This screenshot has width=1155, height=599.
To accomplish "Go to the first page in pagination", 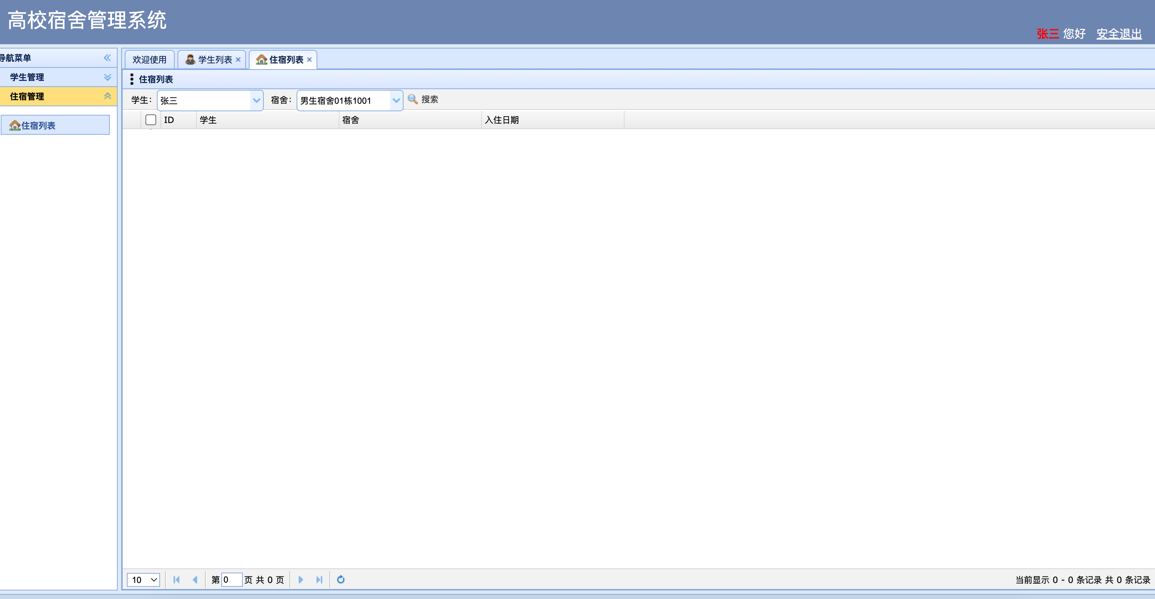I will pos(176,580).
